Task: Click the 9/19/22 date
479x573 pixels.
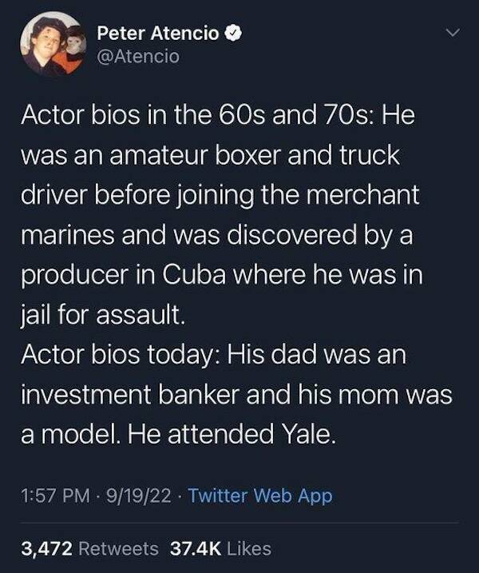Action: [x=143, y=495]
